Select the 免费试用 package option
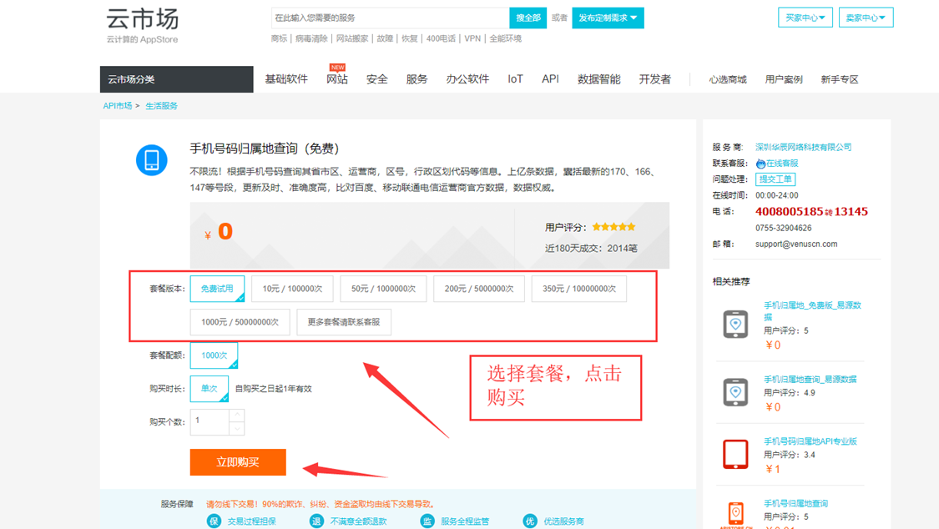This screenshot has height=529, width=939. 217,289
